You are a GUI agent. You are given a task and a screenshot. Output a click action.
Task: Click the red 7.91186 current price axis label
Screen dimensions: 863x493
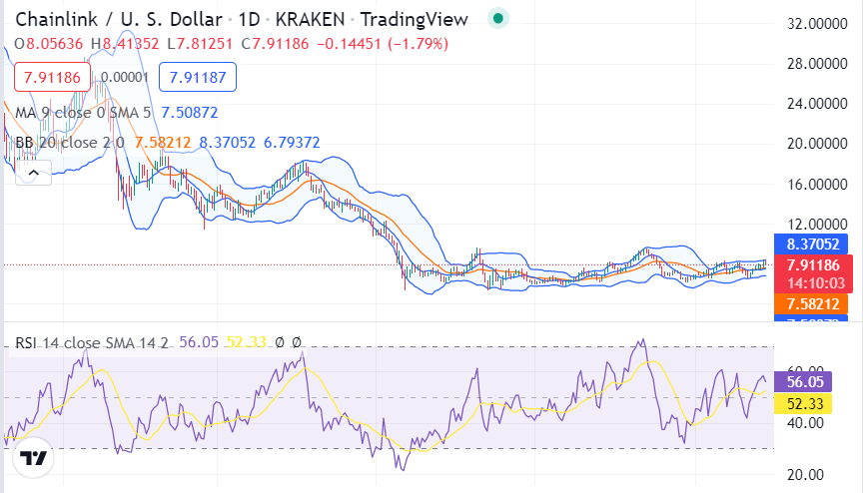(811, 264)
